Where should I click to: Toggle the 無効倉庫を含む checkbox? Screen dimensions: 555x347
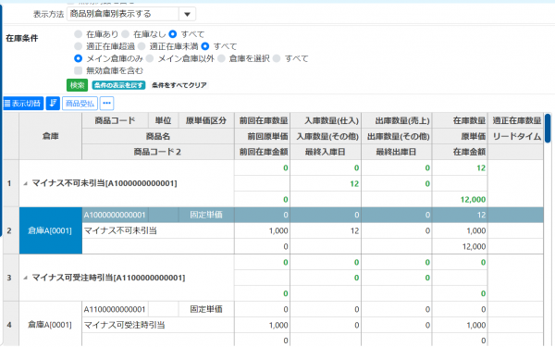[79, 70]
